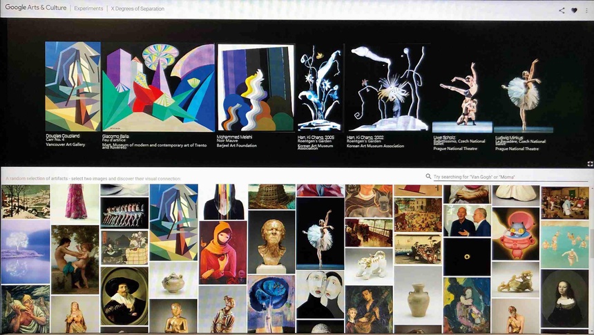
Task: Select the celadon vase image
Action: pyautogui.click(x=418, y=295)
